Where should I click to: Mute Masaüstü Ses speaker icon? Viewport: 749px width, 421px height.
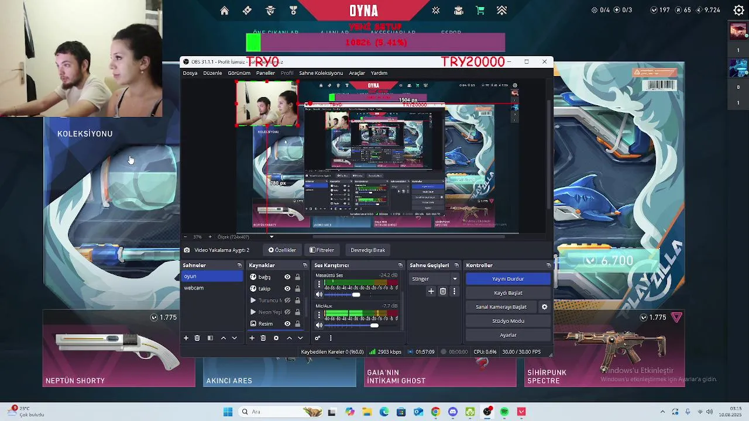319,295
